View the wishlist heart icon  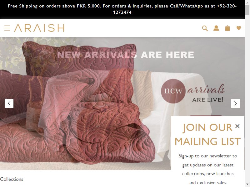coord(239,28)
